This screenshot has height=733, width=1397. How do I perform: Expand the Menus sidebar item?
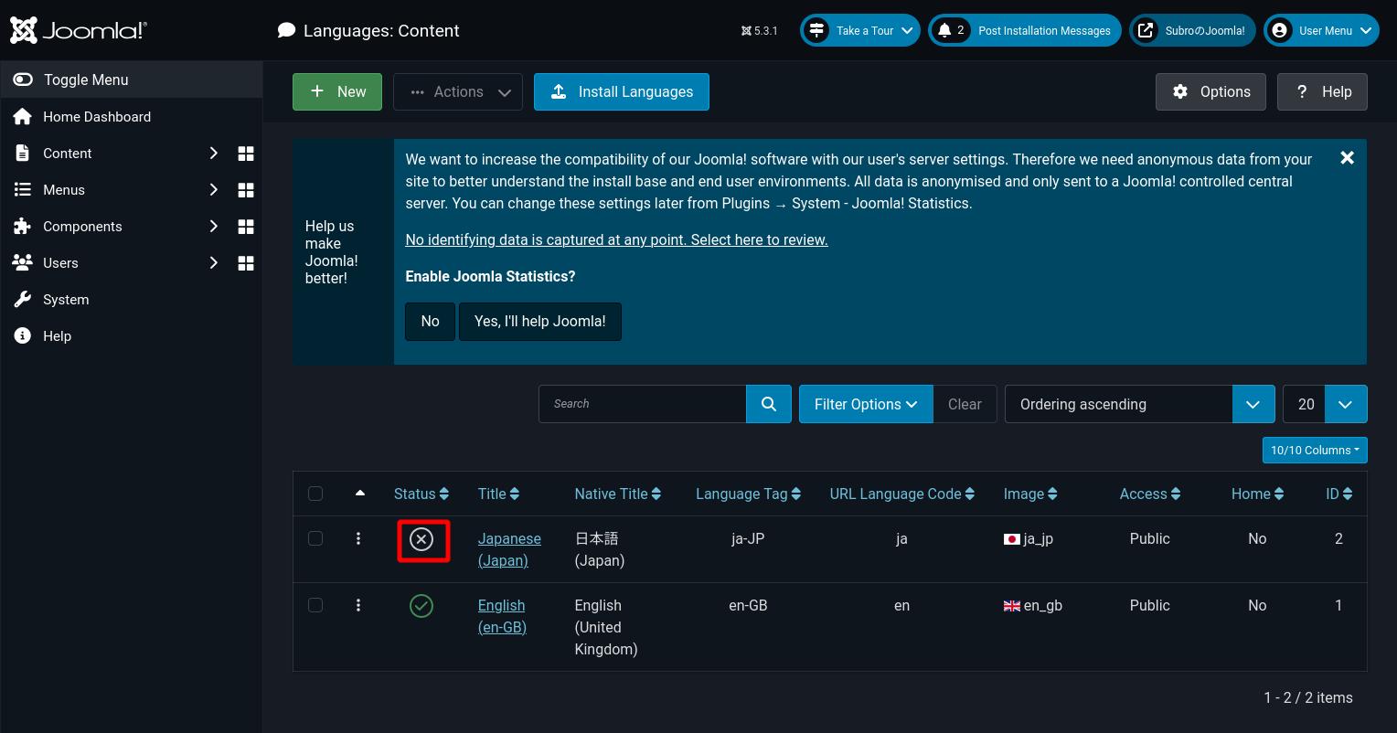[x=64, y=189]
